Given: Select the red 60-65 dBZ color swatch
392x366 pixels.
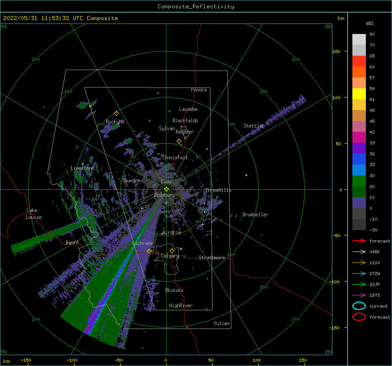Looking at the screenshot, I should tap(359, 61).
